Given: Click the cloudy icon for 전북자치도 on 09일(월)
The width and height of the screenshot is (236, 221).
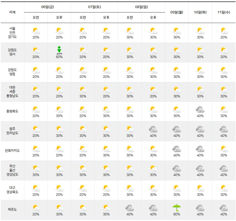Looking at the screenshot, I should tap(177, 149).
